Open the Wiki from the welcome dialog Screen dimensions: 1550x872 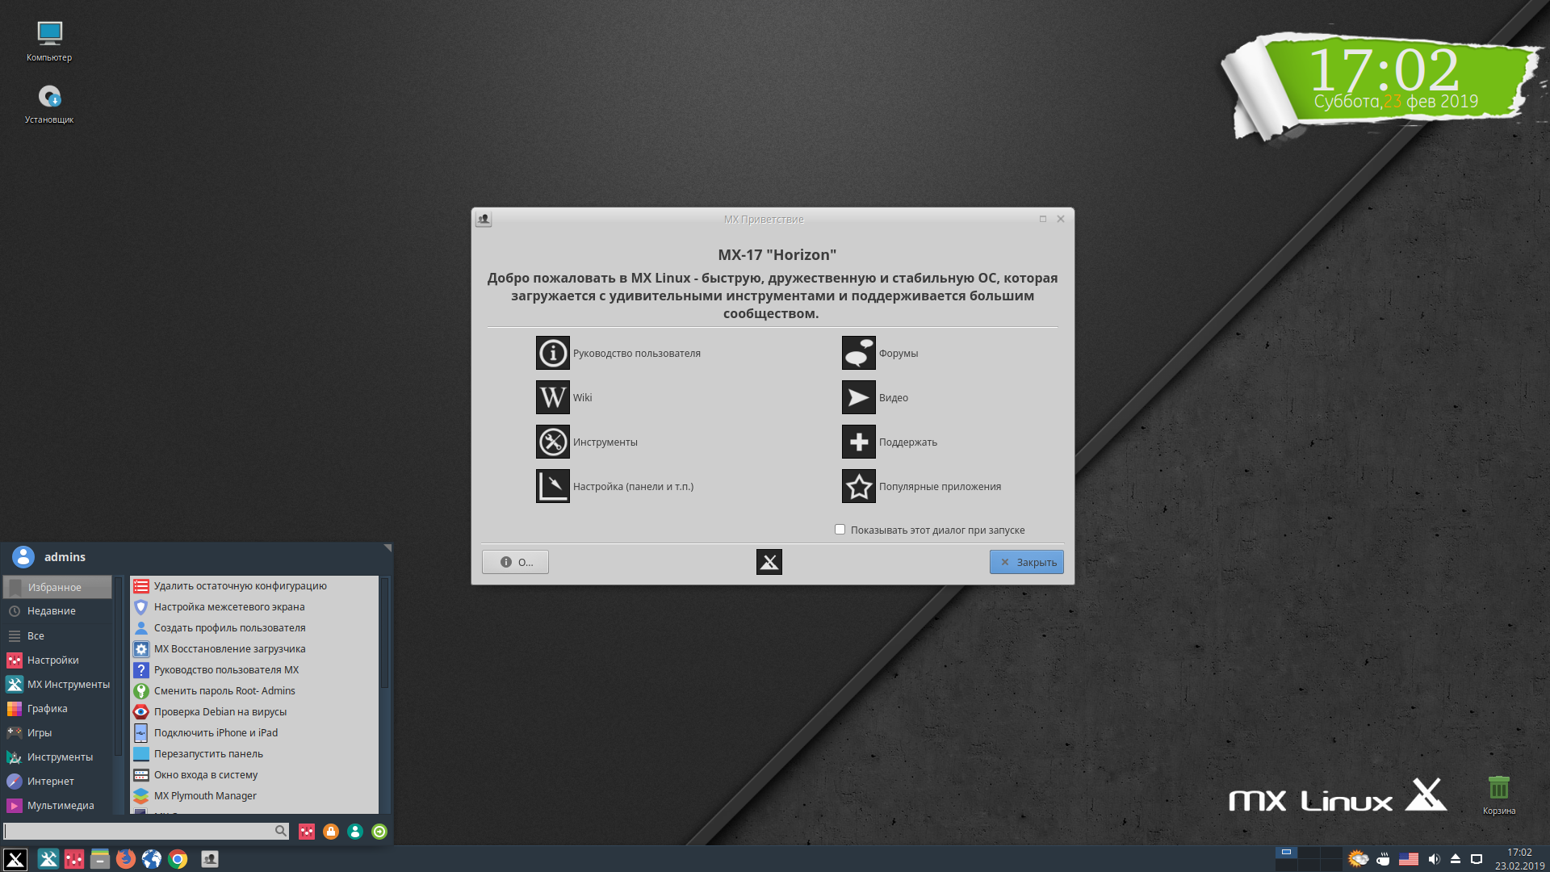coord(552,397)
